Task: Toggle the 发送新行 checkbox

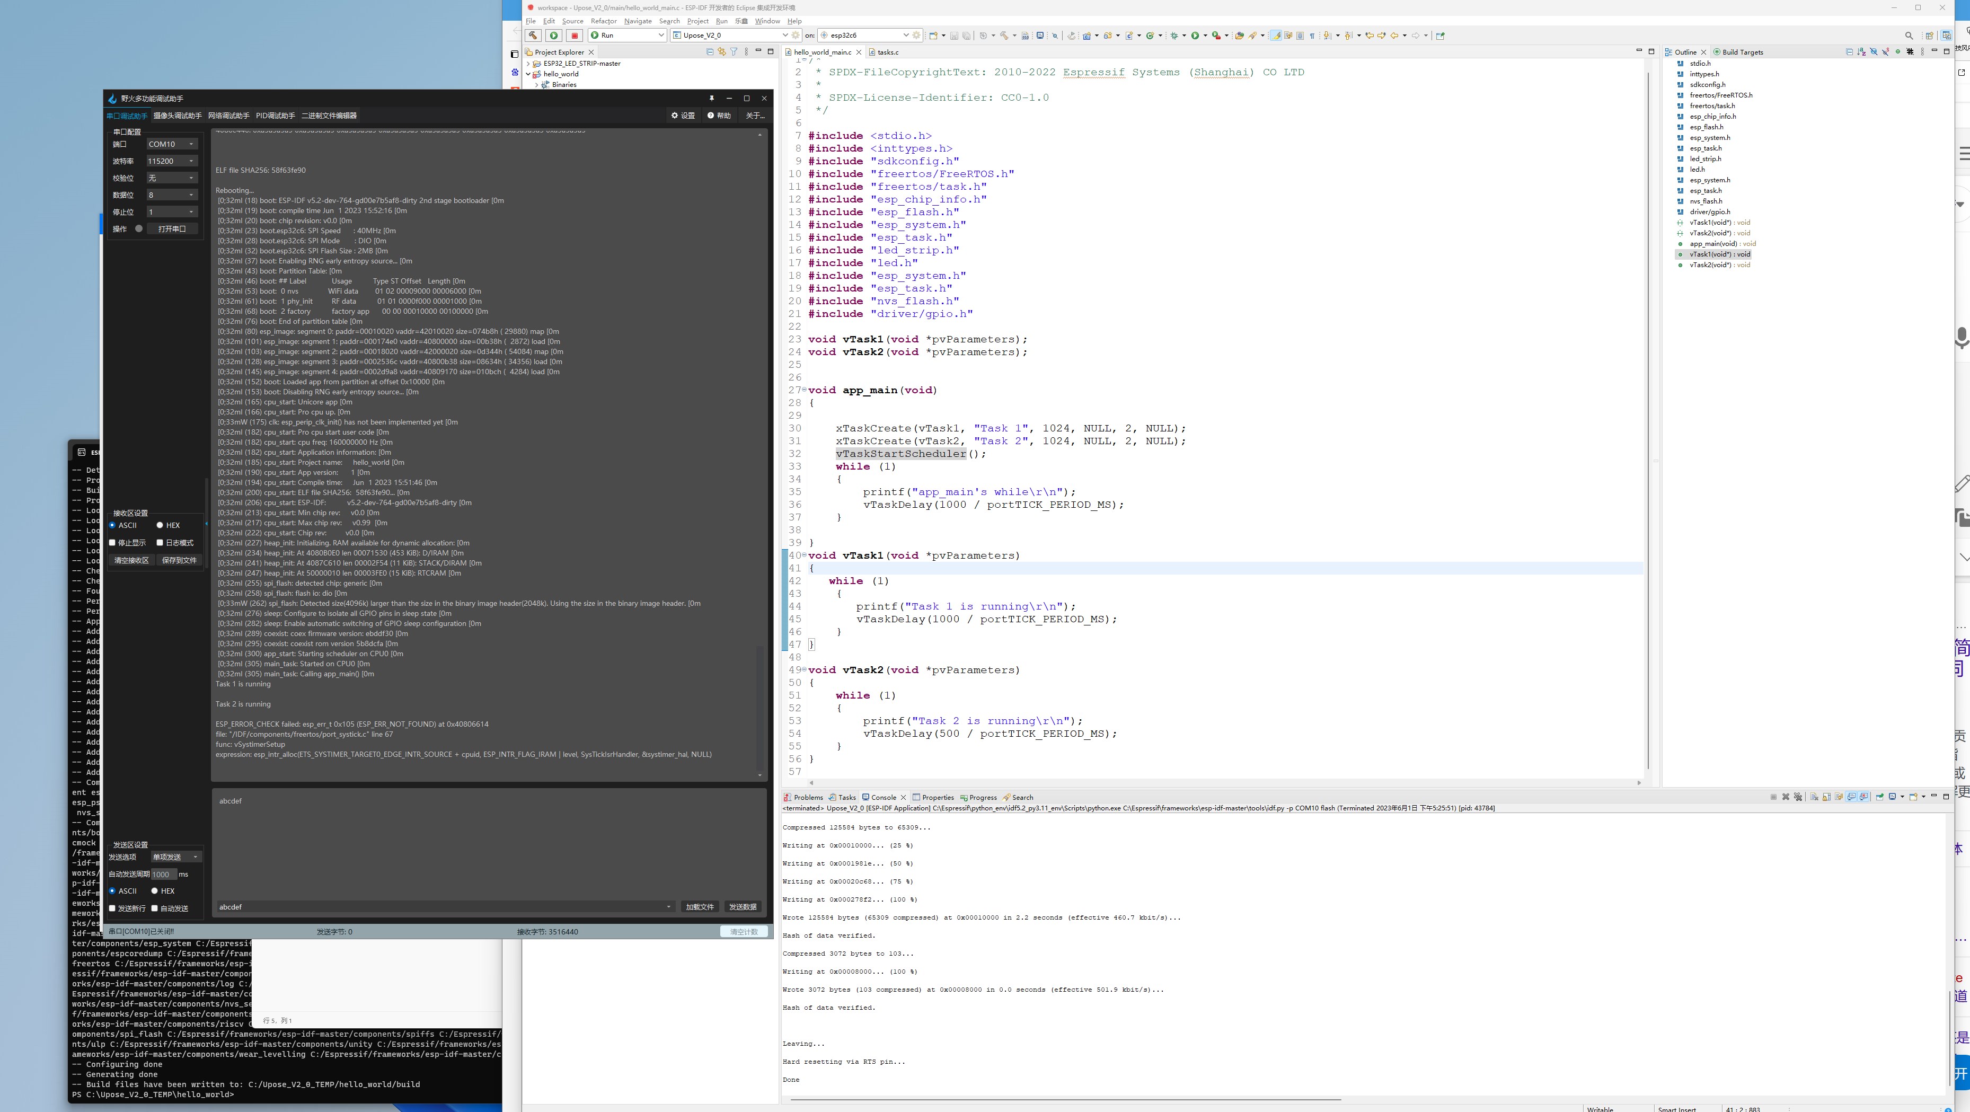Action: click(x=112, y=908)
